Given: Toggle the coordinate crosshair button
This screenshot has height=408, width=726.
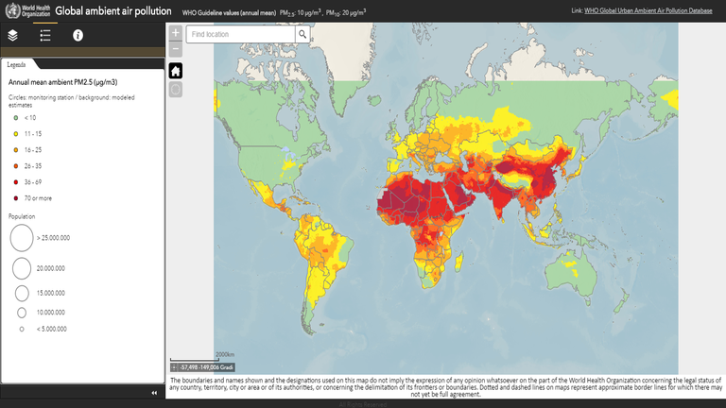Looking at the screenshot, I should pos(174,365).
